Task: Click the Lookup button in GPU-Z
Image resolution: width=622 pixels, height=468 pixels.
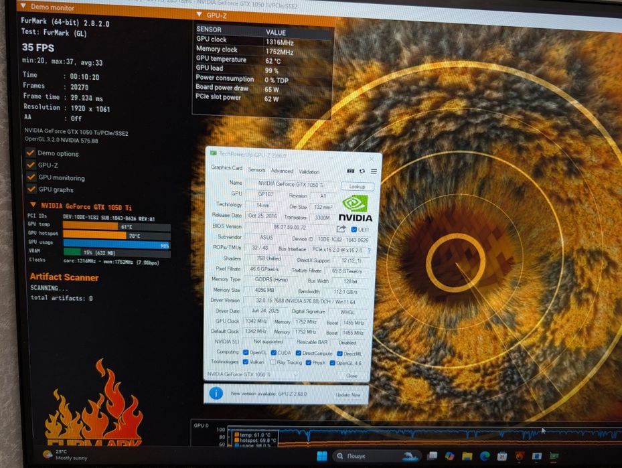Action: click(x=357, y=186)
